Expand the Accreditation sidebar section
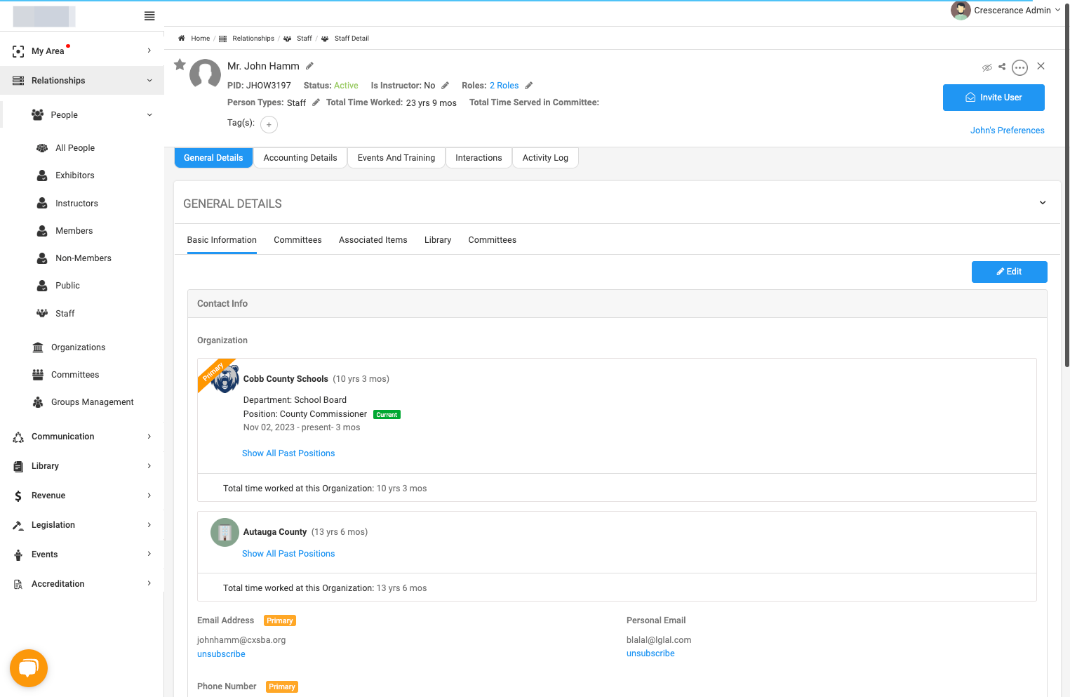The height and width of the screenshot is (697, 1070). (x=82, y=584)
